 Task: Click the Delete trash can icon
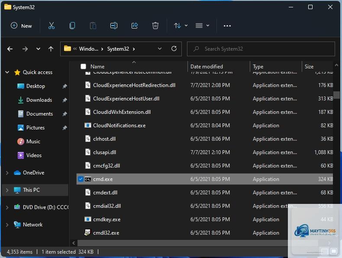click(155, 26)
